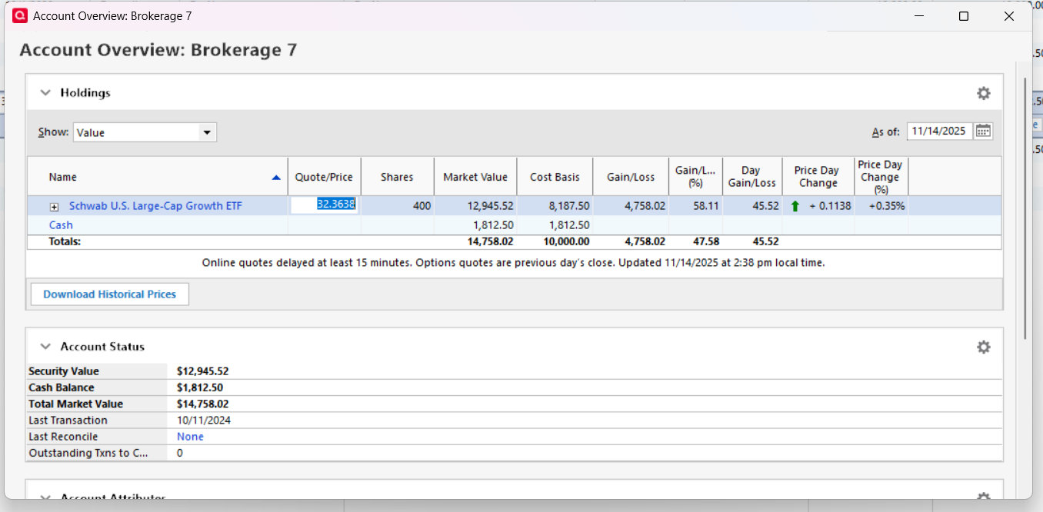Close the Account Overview window

1009,16
